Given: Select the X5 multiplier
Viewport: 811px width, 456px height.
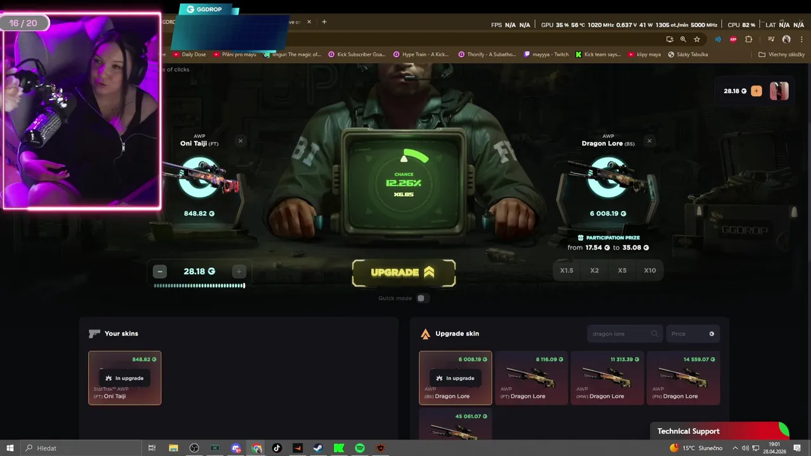Looking at the screenshot, I should click(622, 270).
